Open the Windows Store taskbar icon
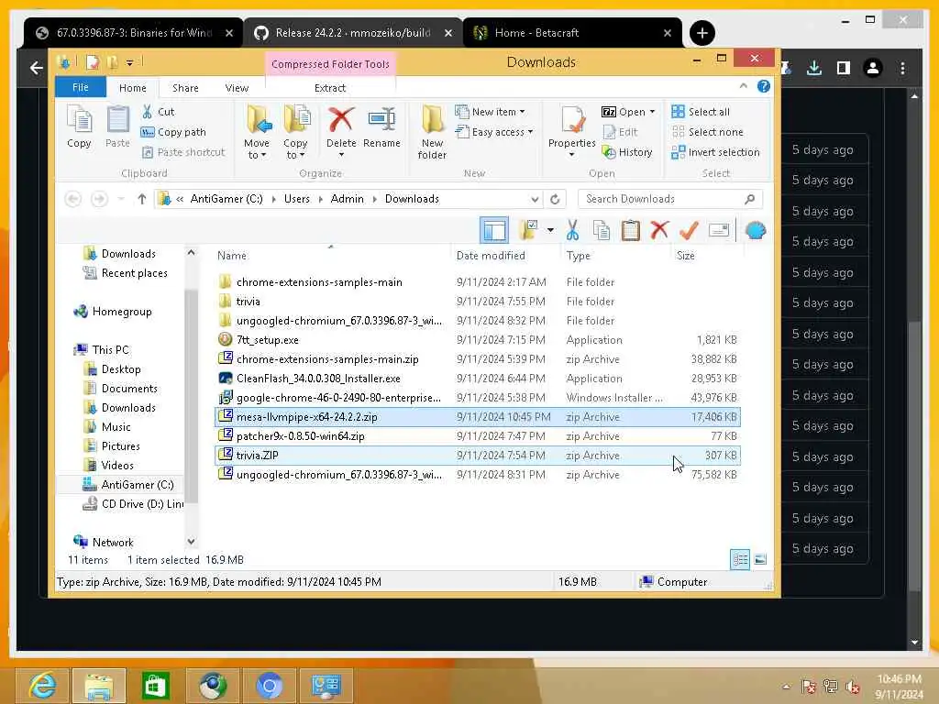 coord(156,686)
